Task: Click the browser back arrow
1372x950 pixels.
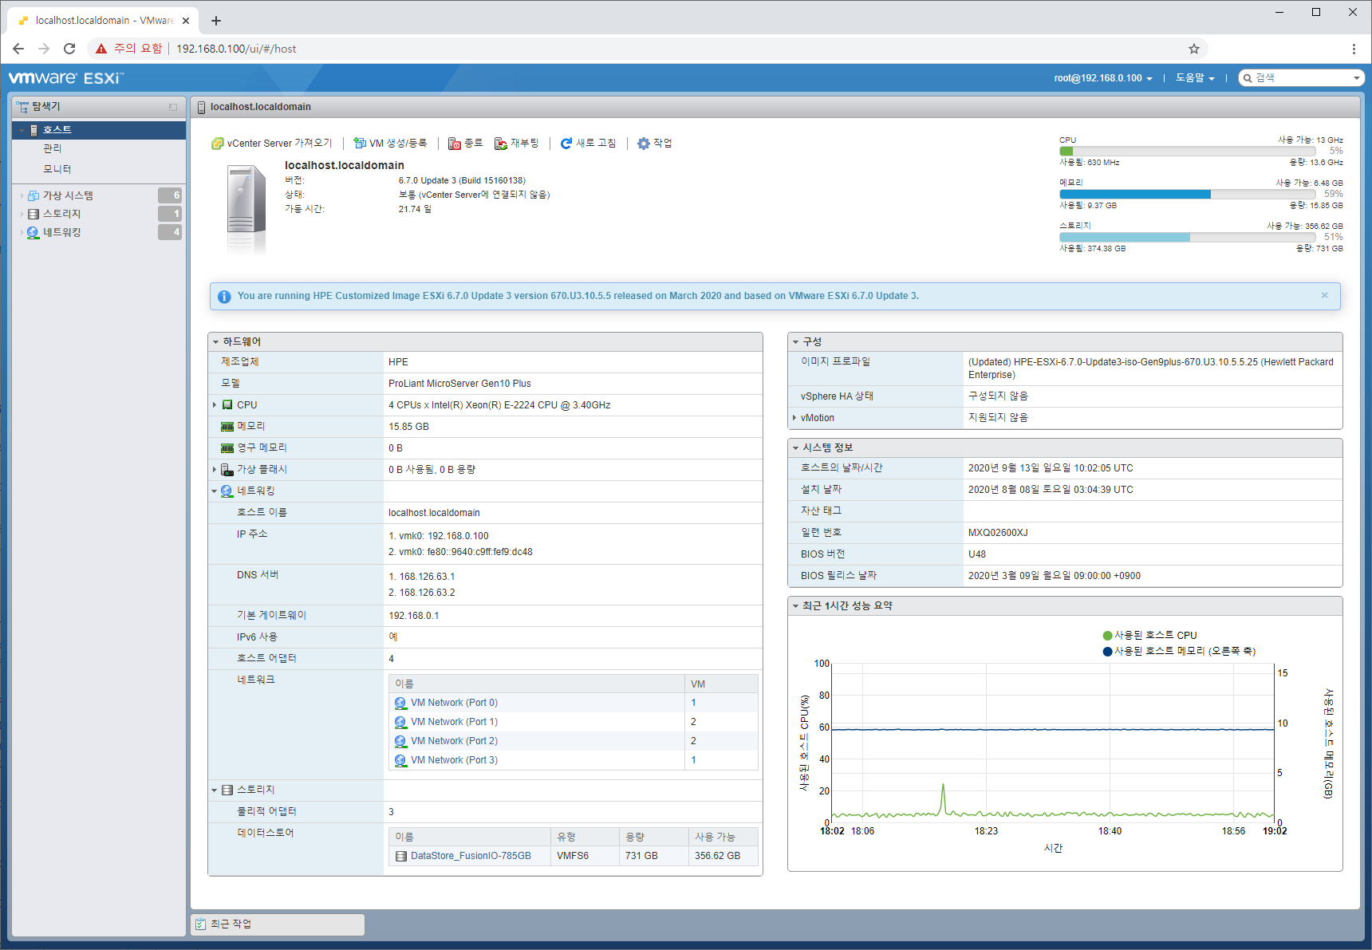Action: [18, 49]
